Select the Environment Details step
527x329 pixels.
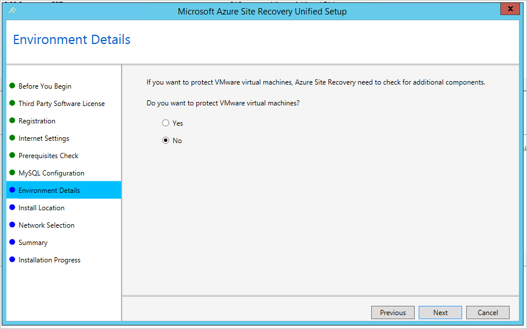[x=64, y=190]
